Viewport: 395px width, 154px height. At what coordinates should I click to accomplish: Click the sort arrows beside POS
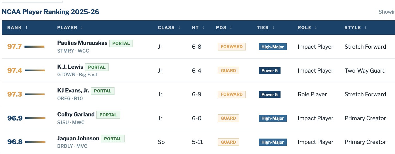(231, 28)
